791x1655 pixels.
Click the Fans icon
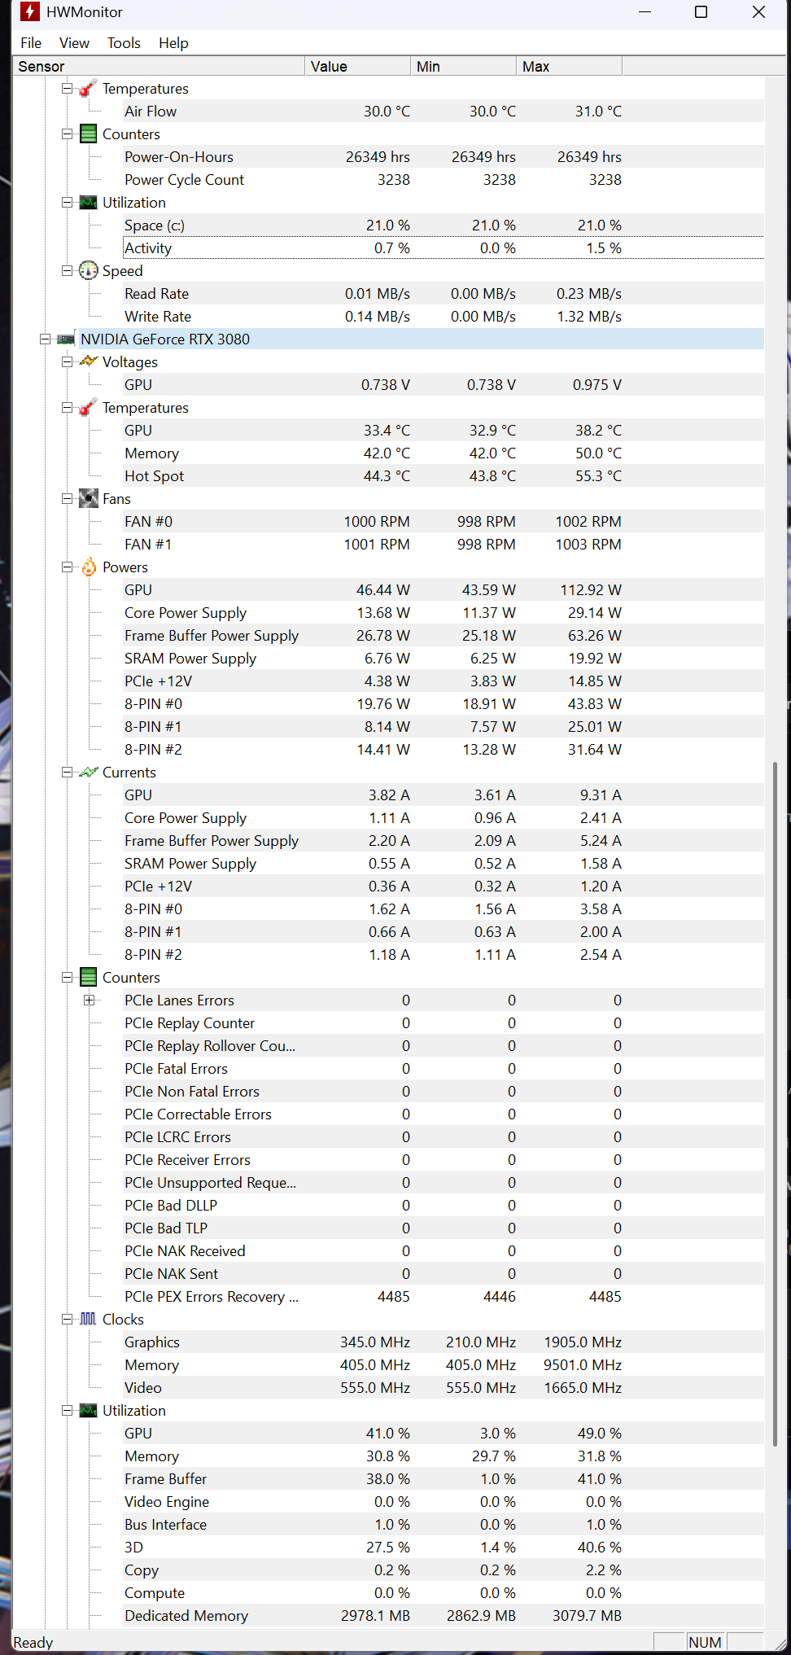pyautogui.click(x=88, y=499)
